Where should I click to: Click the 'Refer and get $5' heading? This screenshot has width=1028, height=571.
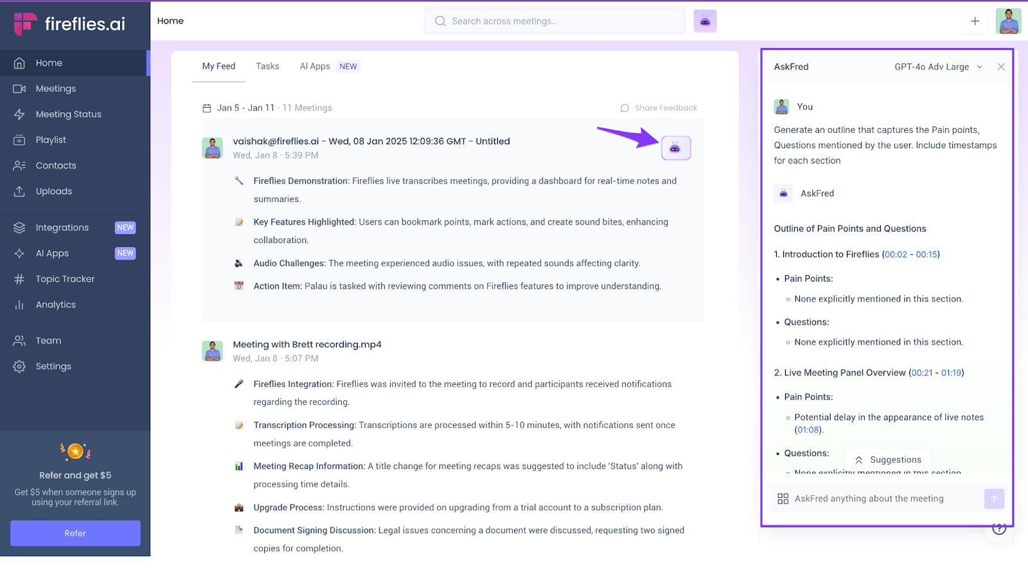[x=75, y=475]
